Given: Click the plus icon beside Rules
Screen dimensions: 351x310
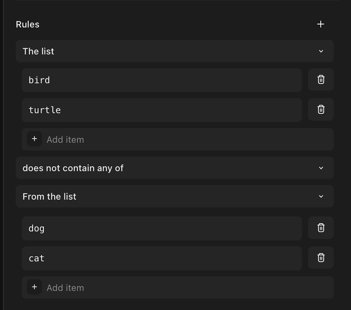Looking at the screenshot, I should (x=320, y=24).
